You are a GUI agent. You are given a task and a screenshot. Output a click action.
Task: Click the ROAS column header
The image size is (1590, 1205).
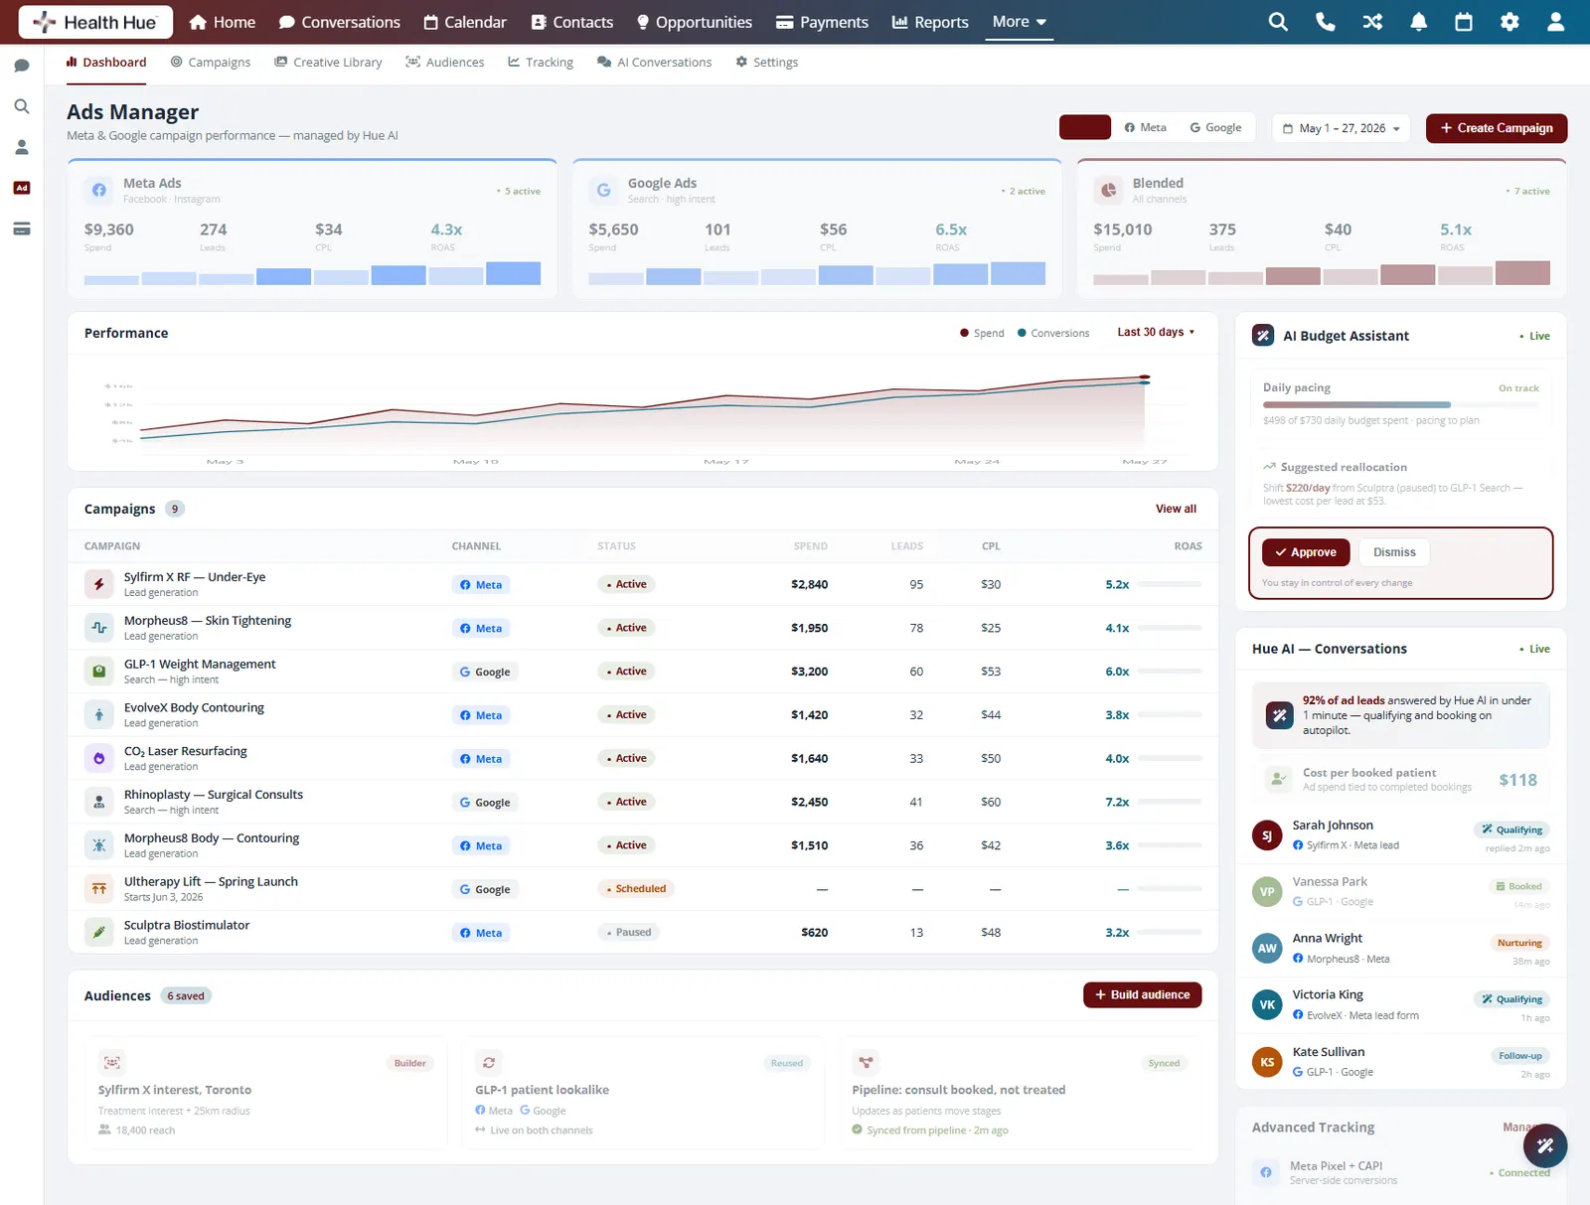1188,546
